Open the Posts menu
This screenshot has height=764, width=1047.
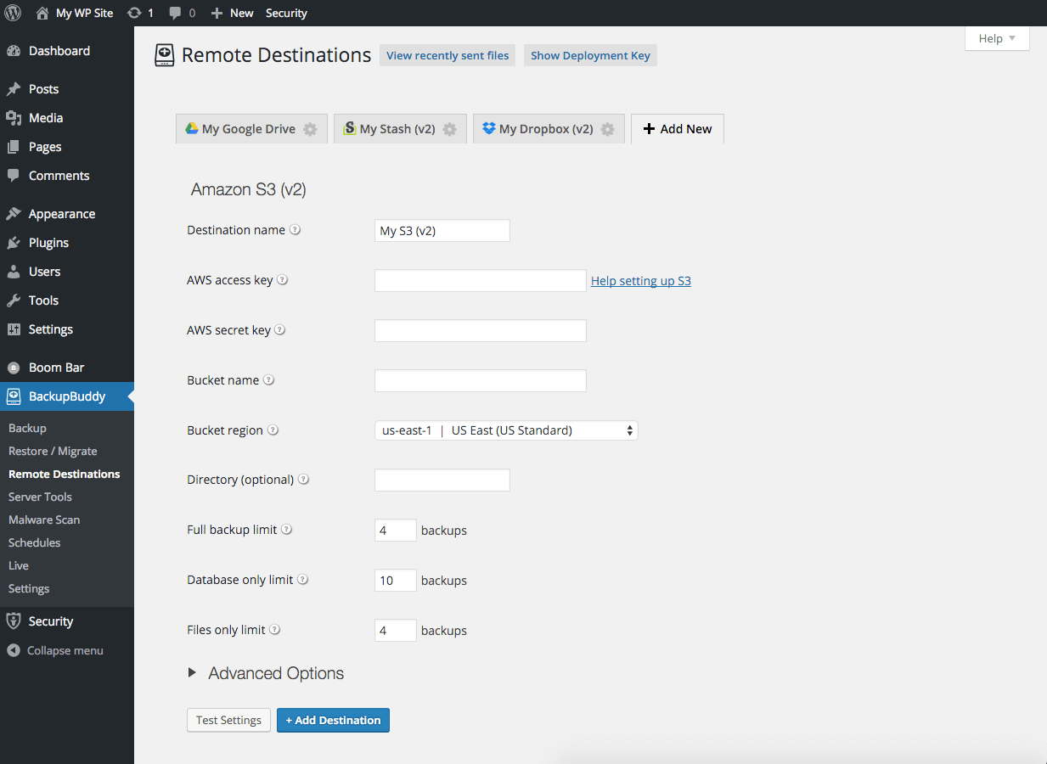pyautogui.click(x=67, y=89)
